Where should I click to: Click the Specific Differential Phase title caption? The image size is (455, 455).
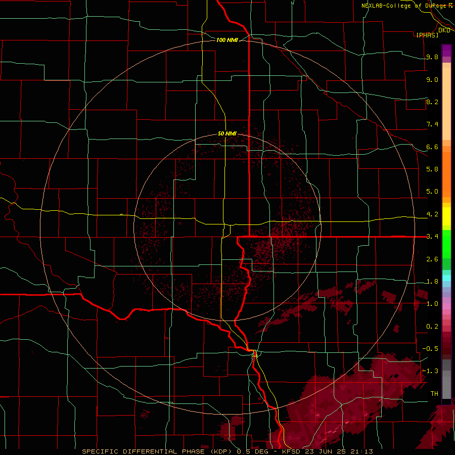tap(227, 451)
